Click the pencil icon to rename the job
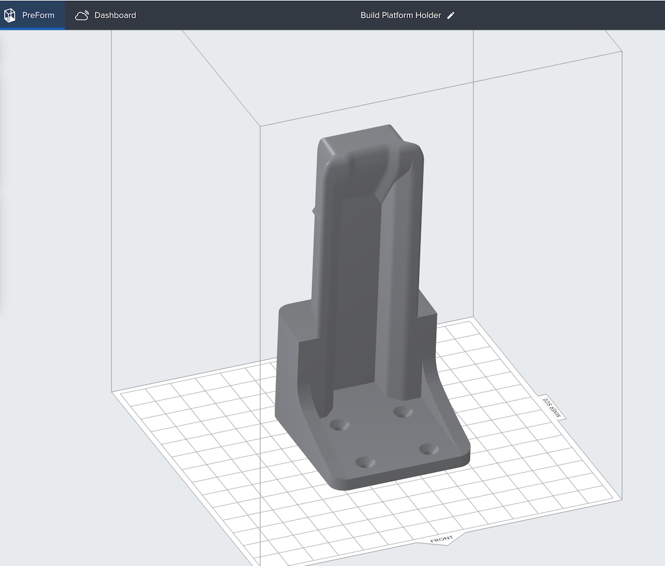This screenshot has height=566, width=665. [x=450, y=16]
